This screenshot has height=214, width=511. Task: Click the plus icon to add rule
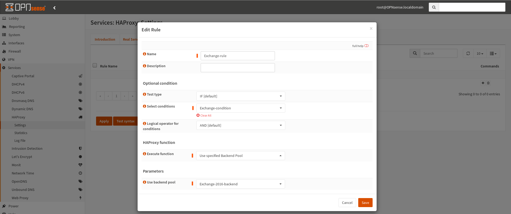click(x=483, y=83)
